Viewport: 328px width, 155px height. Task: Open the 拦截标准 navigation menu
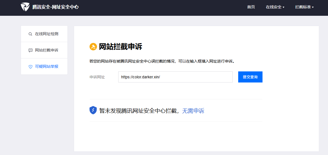pyautogui.click(x=304, y=7)
